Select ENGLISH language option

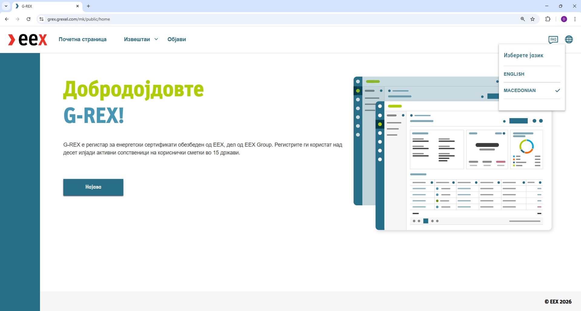(x=514, y=74)
